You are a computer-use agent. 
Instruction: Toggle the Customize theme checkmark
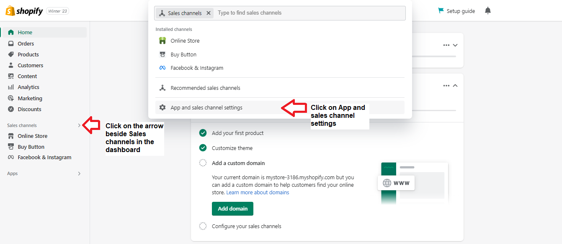(x=203, y=148)
